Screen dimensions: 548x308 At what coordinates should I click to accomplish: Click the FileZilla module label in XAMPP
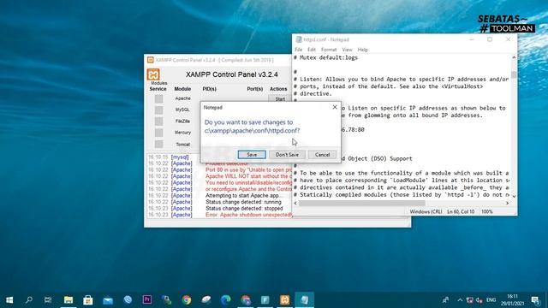(182, 121)
